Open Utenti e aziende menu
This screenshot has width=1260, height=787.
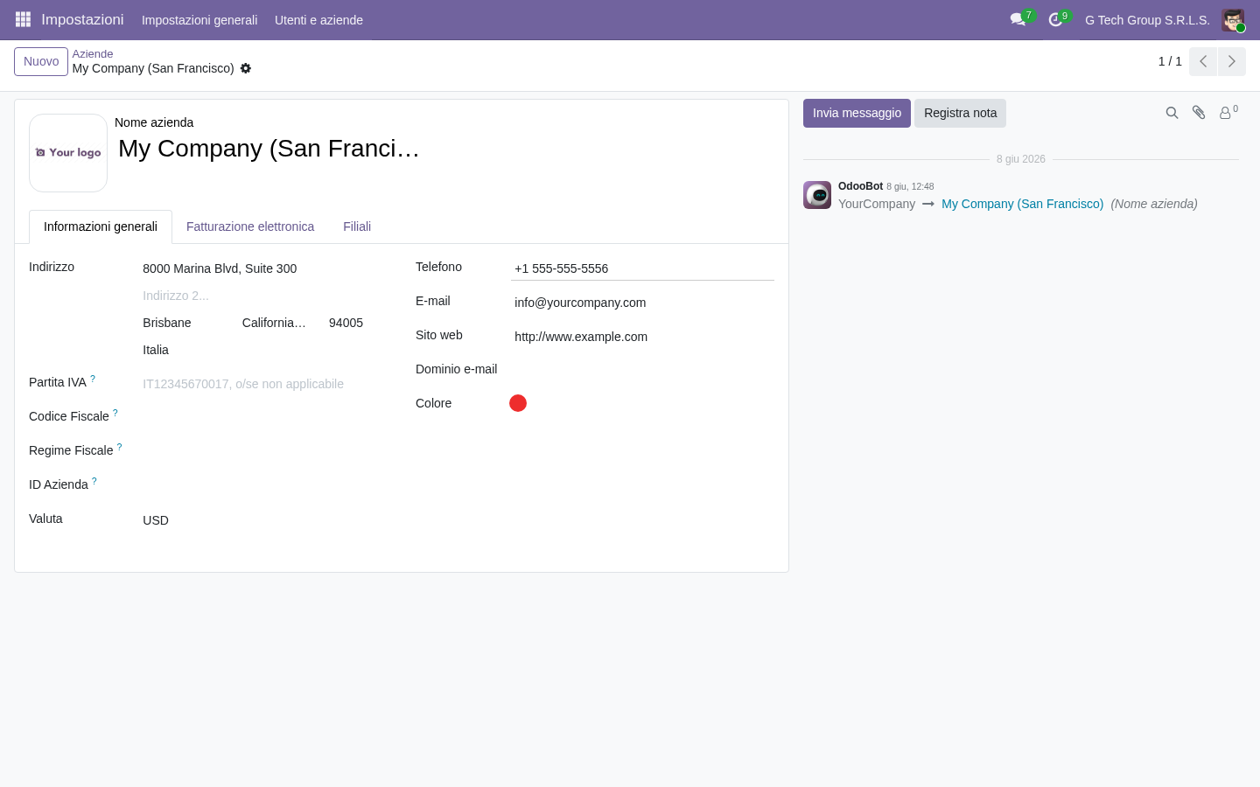pos(318,19)
